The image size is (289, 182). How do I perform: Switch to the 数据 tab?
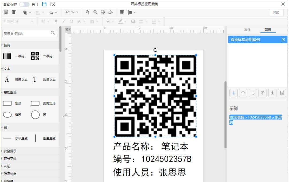coord(268,30)
